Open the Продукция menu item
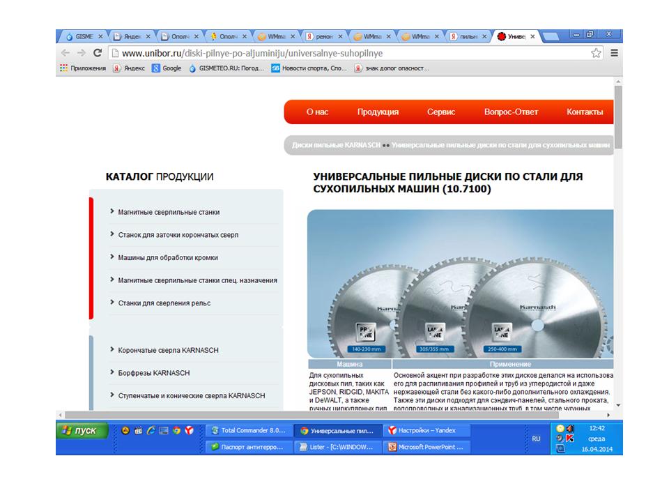Viewport: 669px width, 502px height. [x=378, y=112]
